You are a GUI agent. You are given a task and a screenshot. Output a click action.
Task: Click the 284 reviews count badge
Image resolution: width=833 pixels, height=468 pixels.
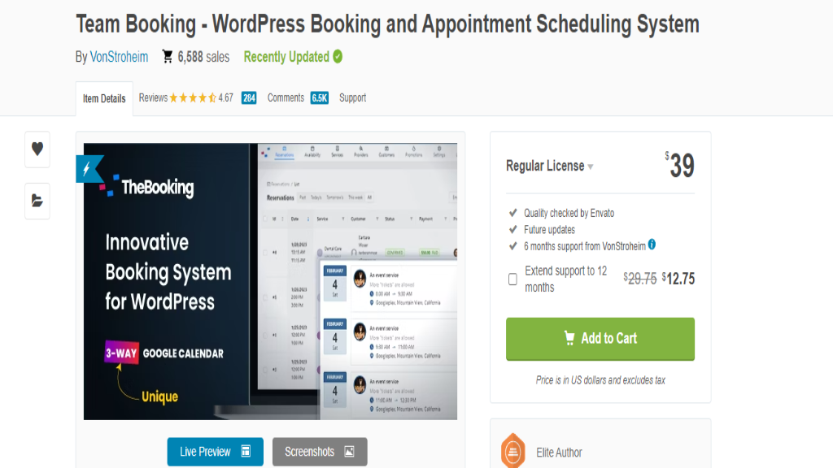coord(249,98)
